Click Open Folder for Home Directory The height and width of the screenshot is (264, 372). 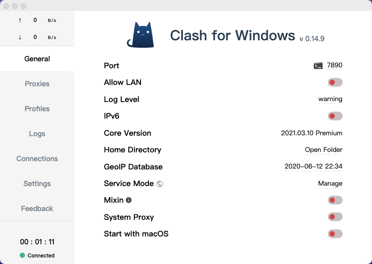coord(323,150)
